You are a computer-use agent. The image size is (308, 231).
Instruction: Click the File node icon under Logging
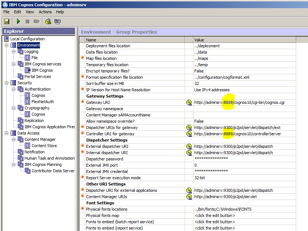[x=27, y=58]
